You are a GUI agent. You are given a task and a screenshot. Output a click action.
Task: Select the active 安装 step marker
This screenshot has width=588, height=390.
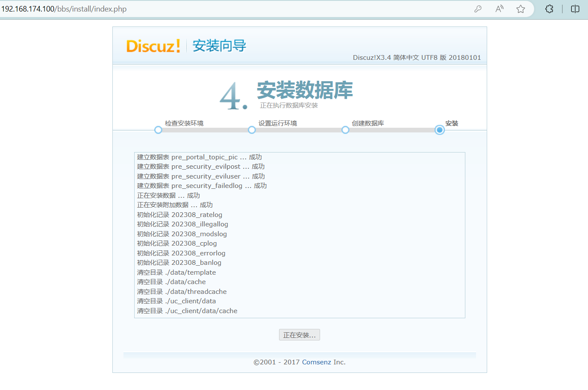tap(439, 130)
